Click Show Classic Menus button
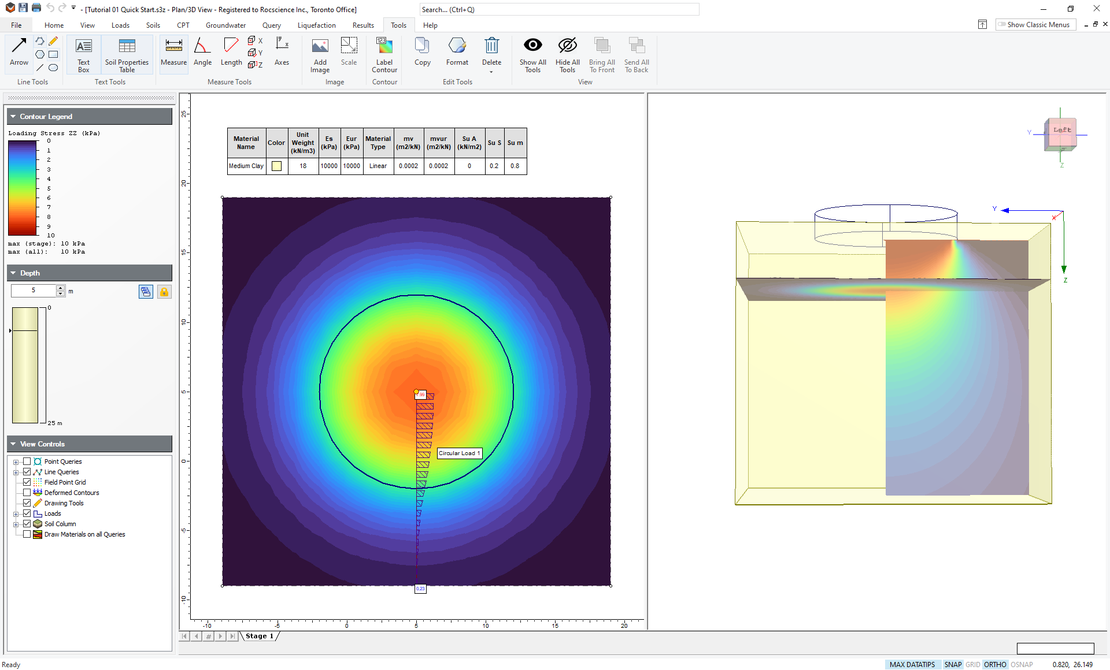The width and height of the screenshot is (1110, 670). [1035, 25]
